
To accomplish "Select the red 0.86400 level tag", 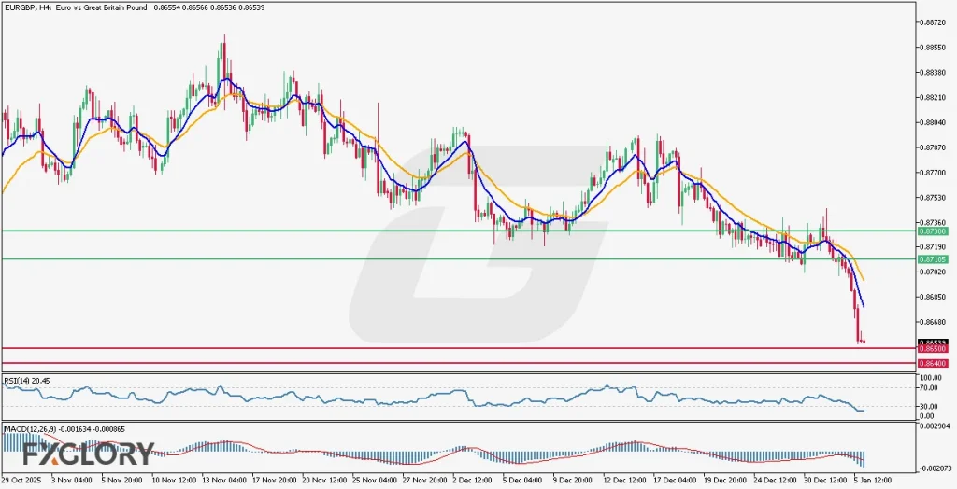I will pos(934,363).
